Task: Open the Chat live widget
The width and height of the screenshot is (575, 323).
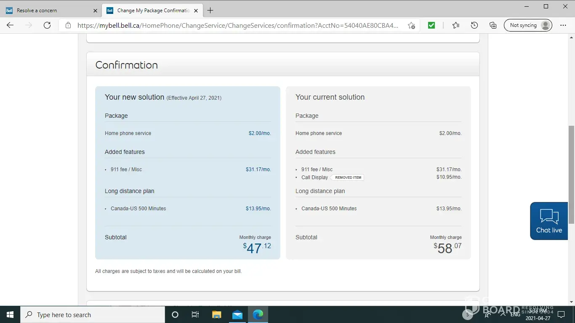Action: 549,221
